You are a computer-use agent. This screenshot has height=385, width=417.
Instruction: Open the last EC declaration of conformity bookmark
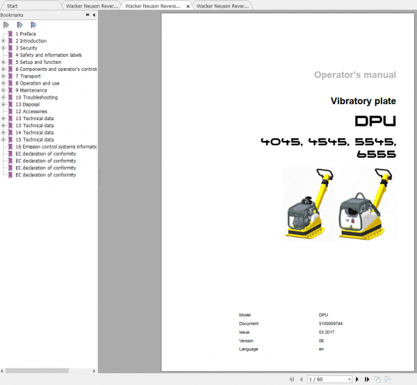click(46, 175)
